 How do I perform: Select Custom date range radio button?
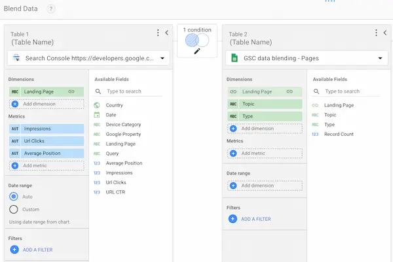(14, 209)
